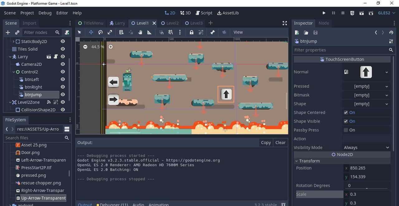Activate the Rotate Mode tool
This screenshot has height=206, width=399.
point(100,32)
